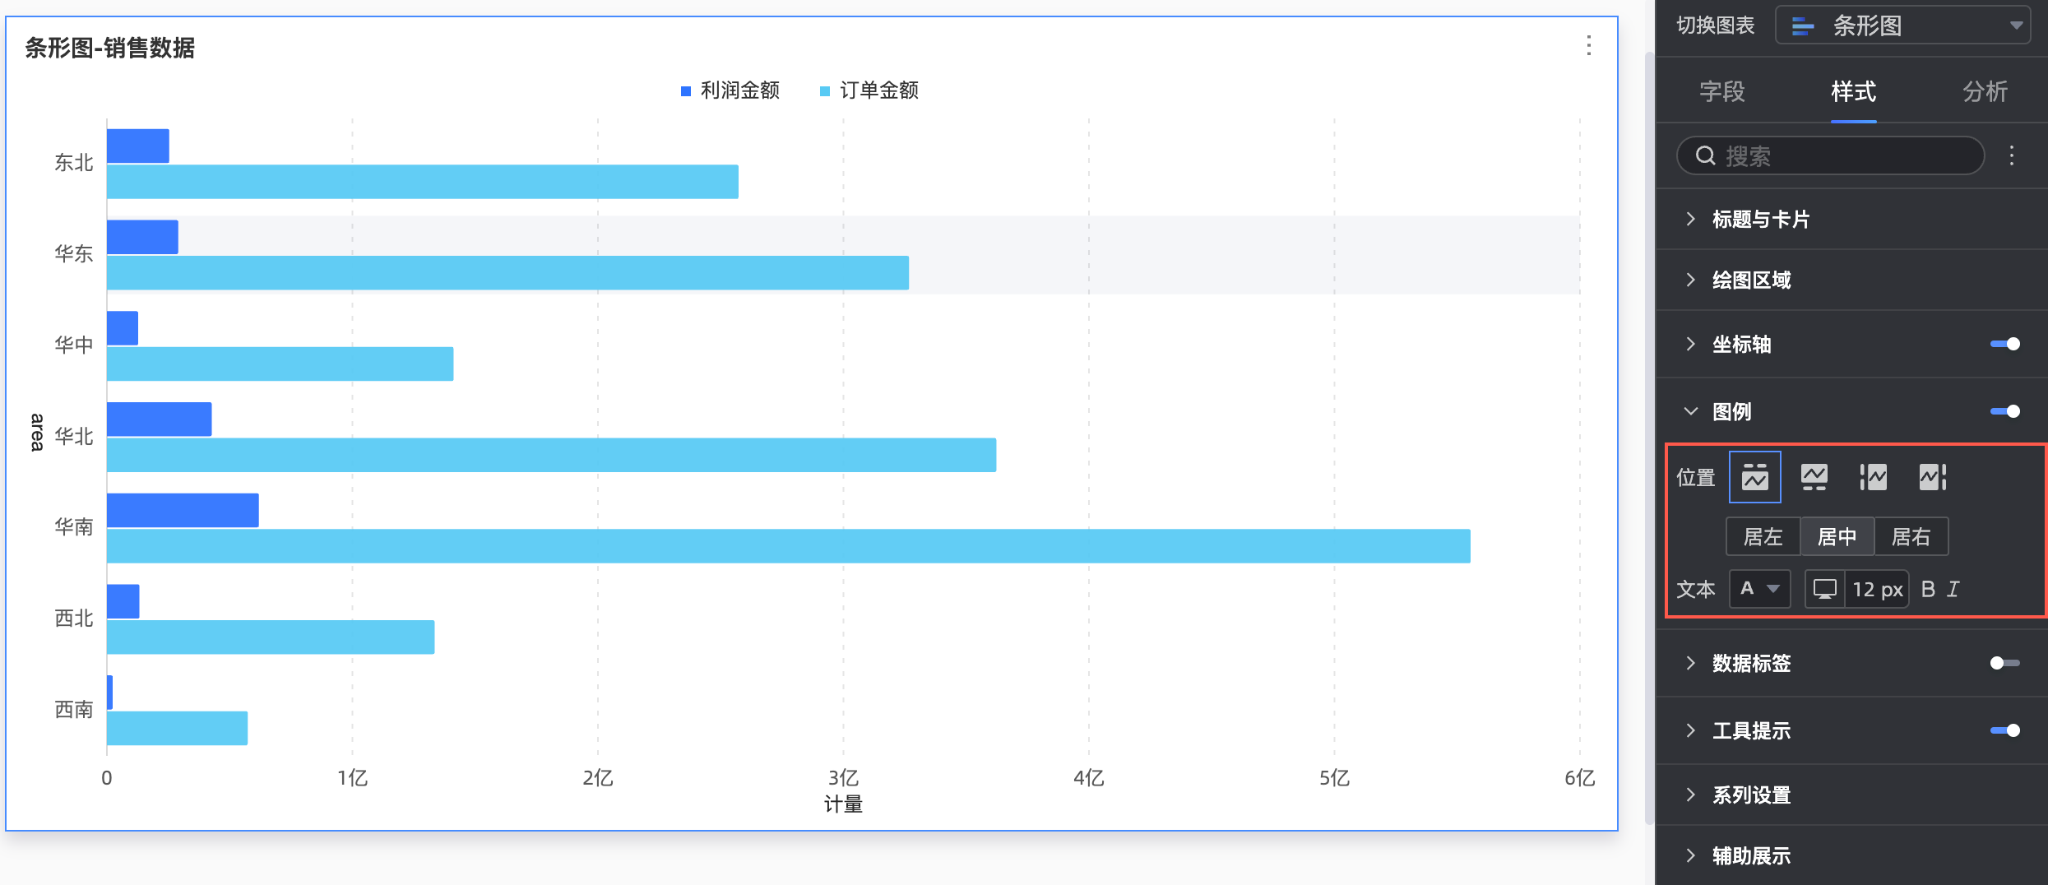Expand the 标题与卡片 section
The image size is (2048, 885).
click(x=1760, y=220)
